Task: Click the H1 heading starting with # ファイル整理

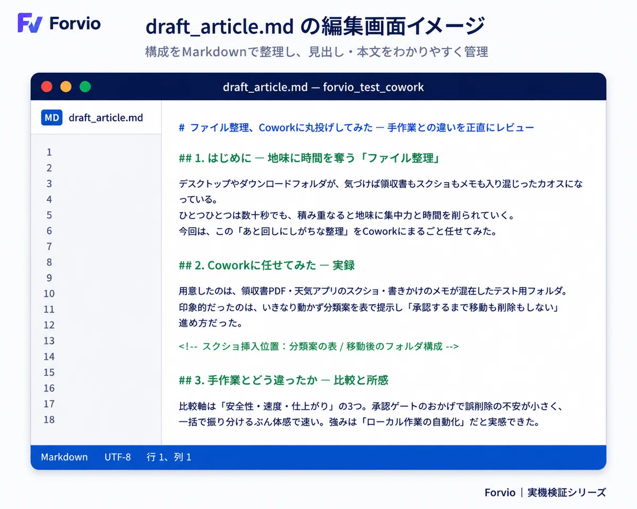Action: coord(356,128)
